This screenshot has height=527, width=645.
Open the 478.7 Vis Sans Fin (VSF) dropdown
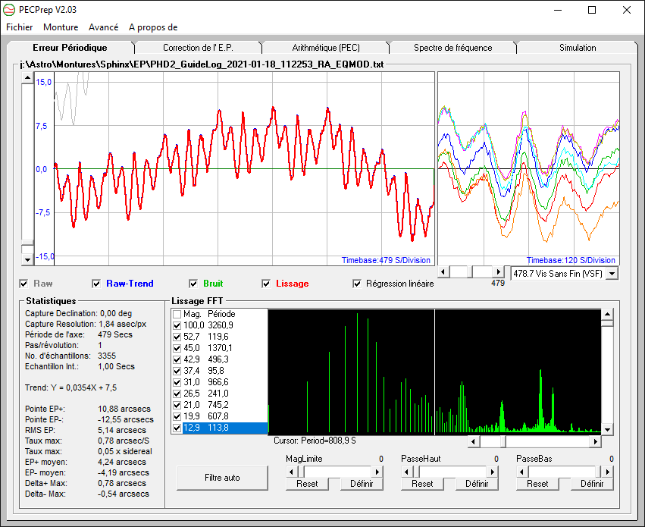[x=612, y=274]
